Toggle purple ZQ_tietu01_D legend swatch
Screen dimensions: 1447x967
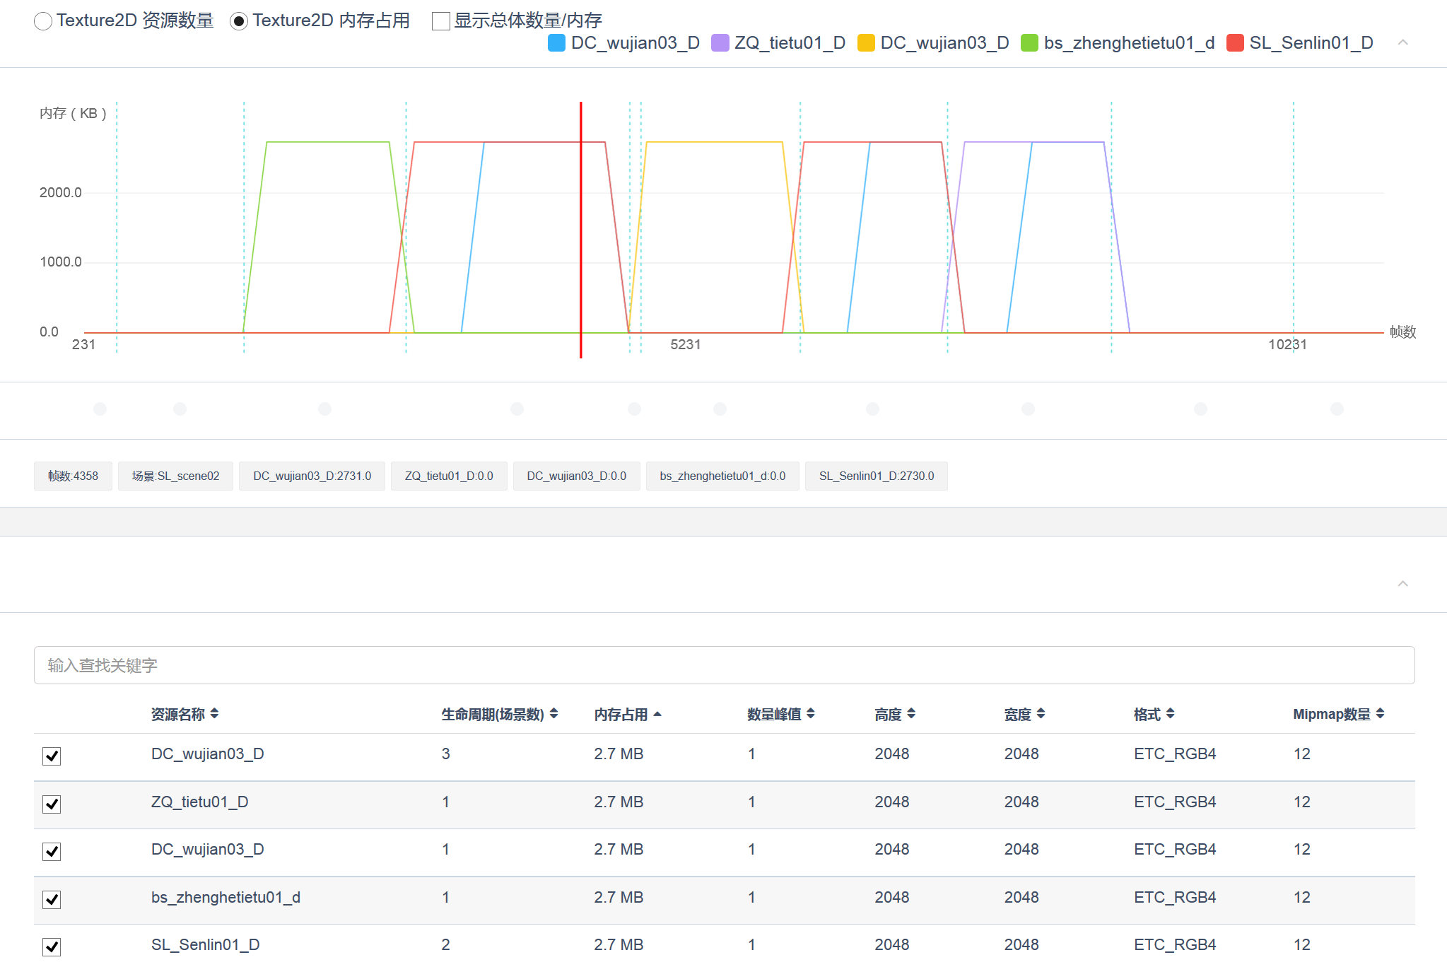(x=720, y=43)
